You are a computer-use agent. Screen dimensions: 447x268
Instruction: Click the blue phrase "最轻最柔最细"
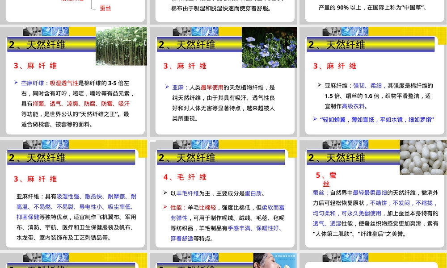click(370, 193)
